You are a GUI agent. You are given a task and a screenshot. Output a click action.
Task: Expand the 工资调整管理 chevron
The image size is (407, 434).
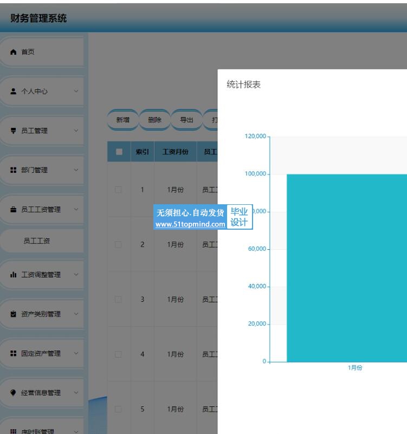76,274
